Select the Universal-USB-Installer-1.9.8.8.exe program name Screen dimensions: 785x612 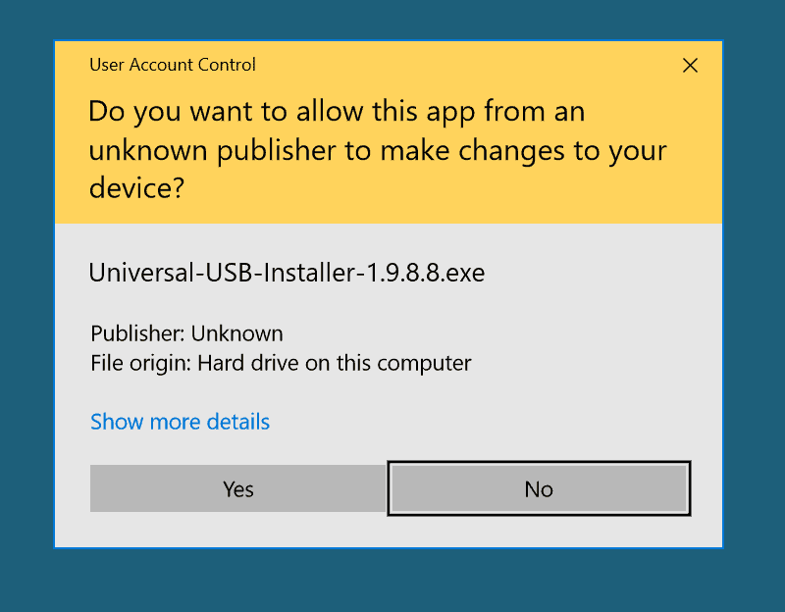point(287,272)
